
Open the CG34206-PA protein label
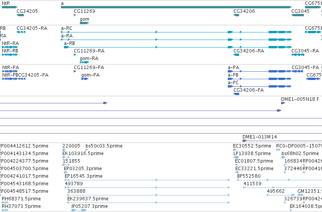click(249, 90)
